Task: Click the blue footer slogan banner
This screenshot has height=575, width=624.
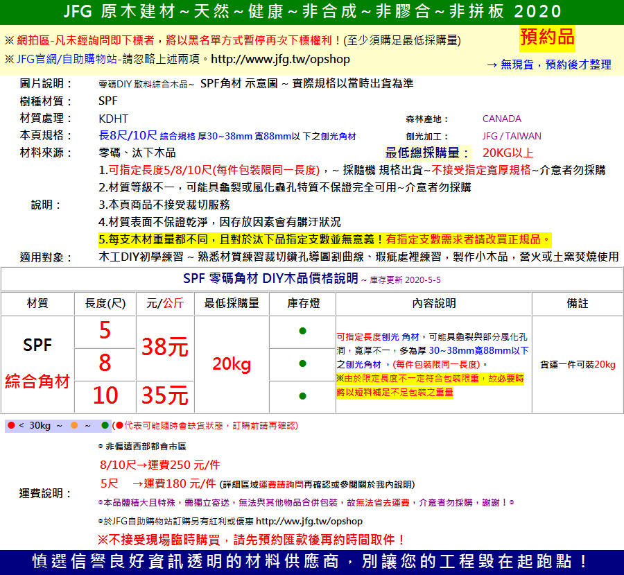Action: (x=312, y=563)
